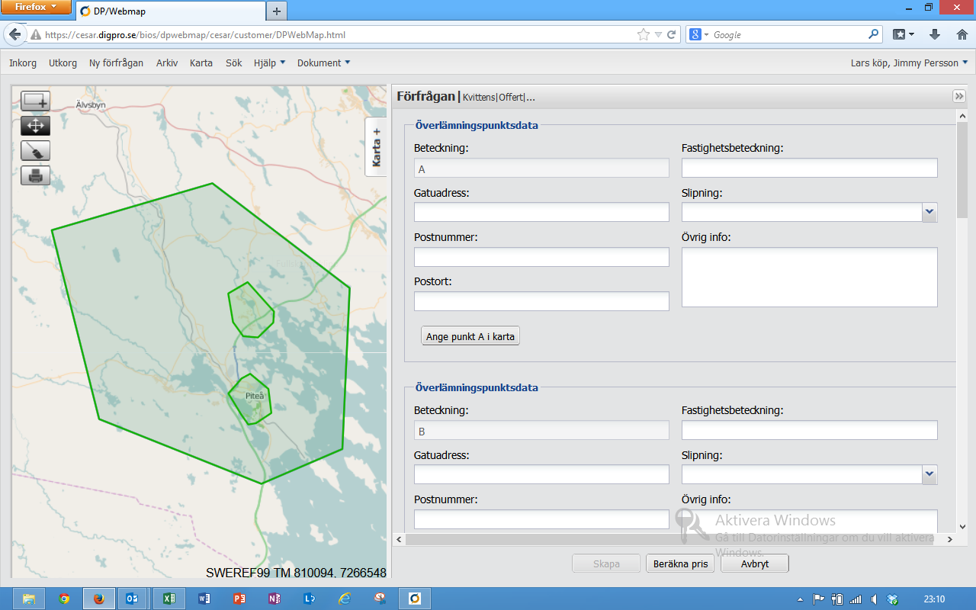Click Ange punkt A i karta
This screenshot has height=610, width=976.
point(470,336)
